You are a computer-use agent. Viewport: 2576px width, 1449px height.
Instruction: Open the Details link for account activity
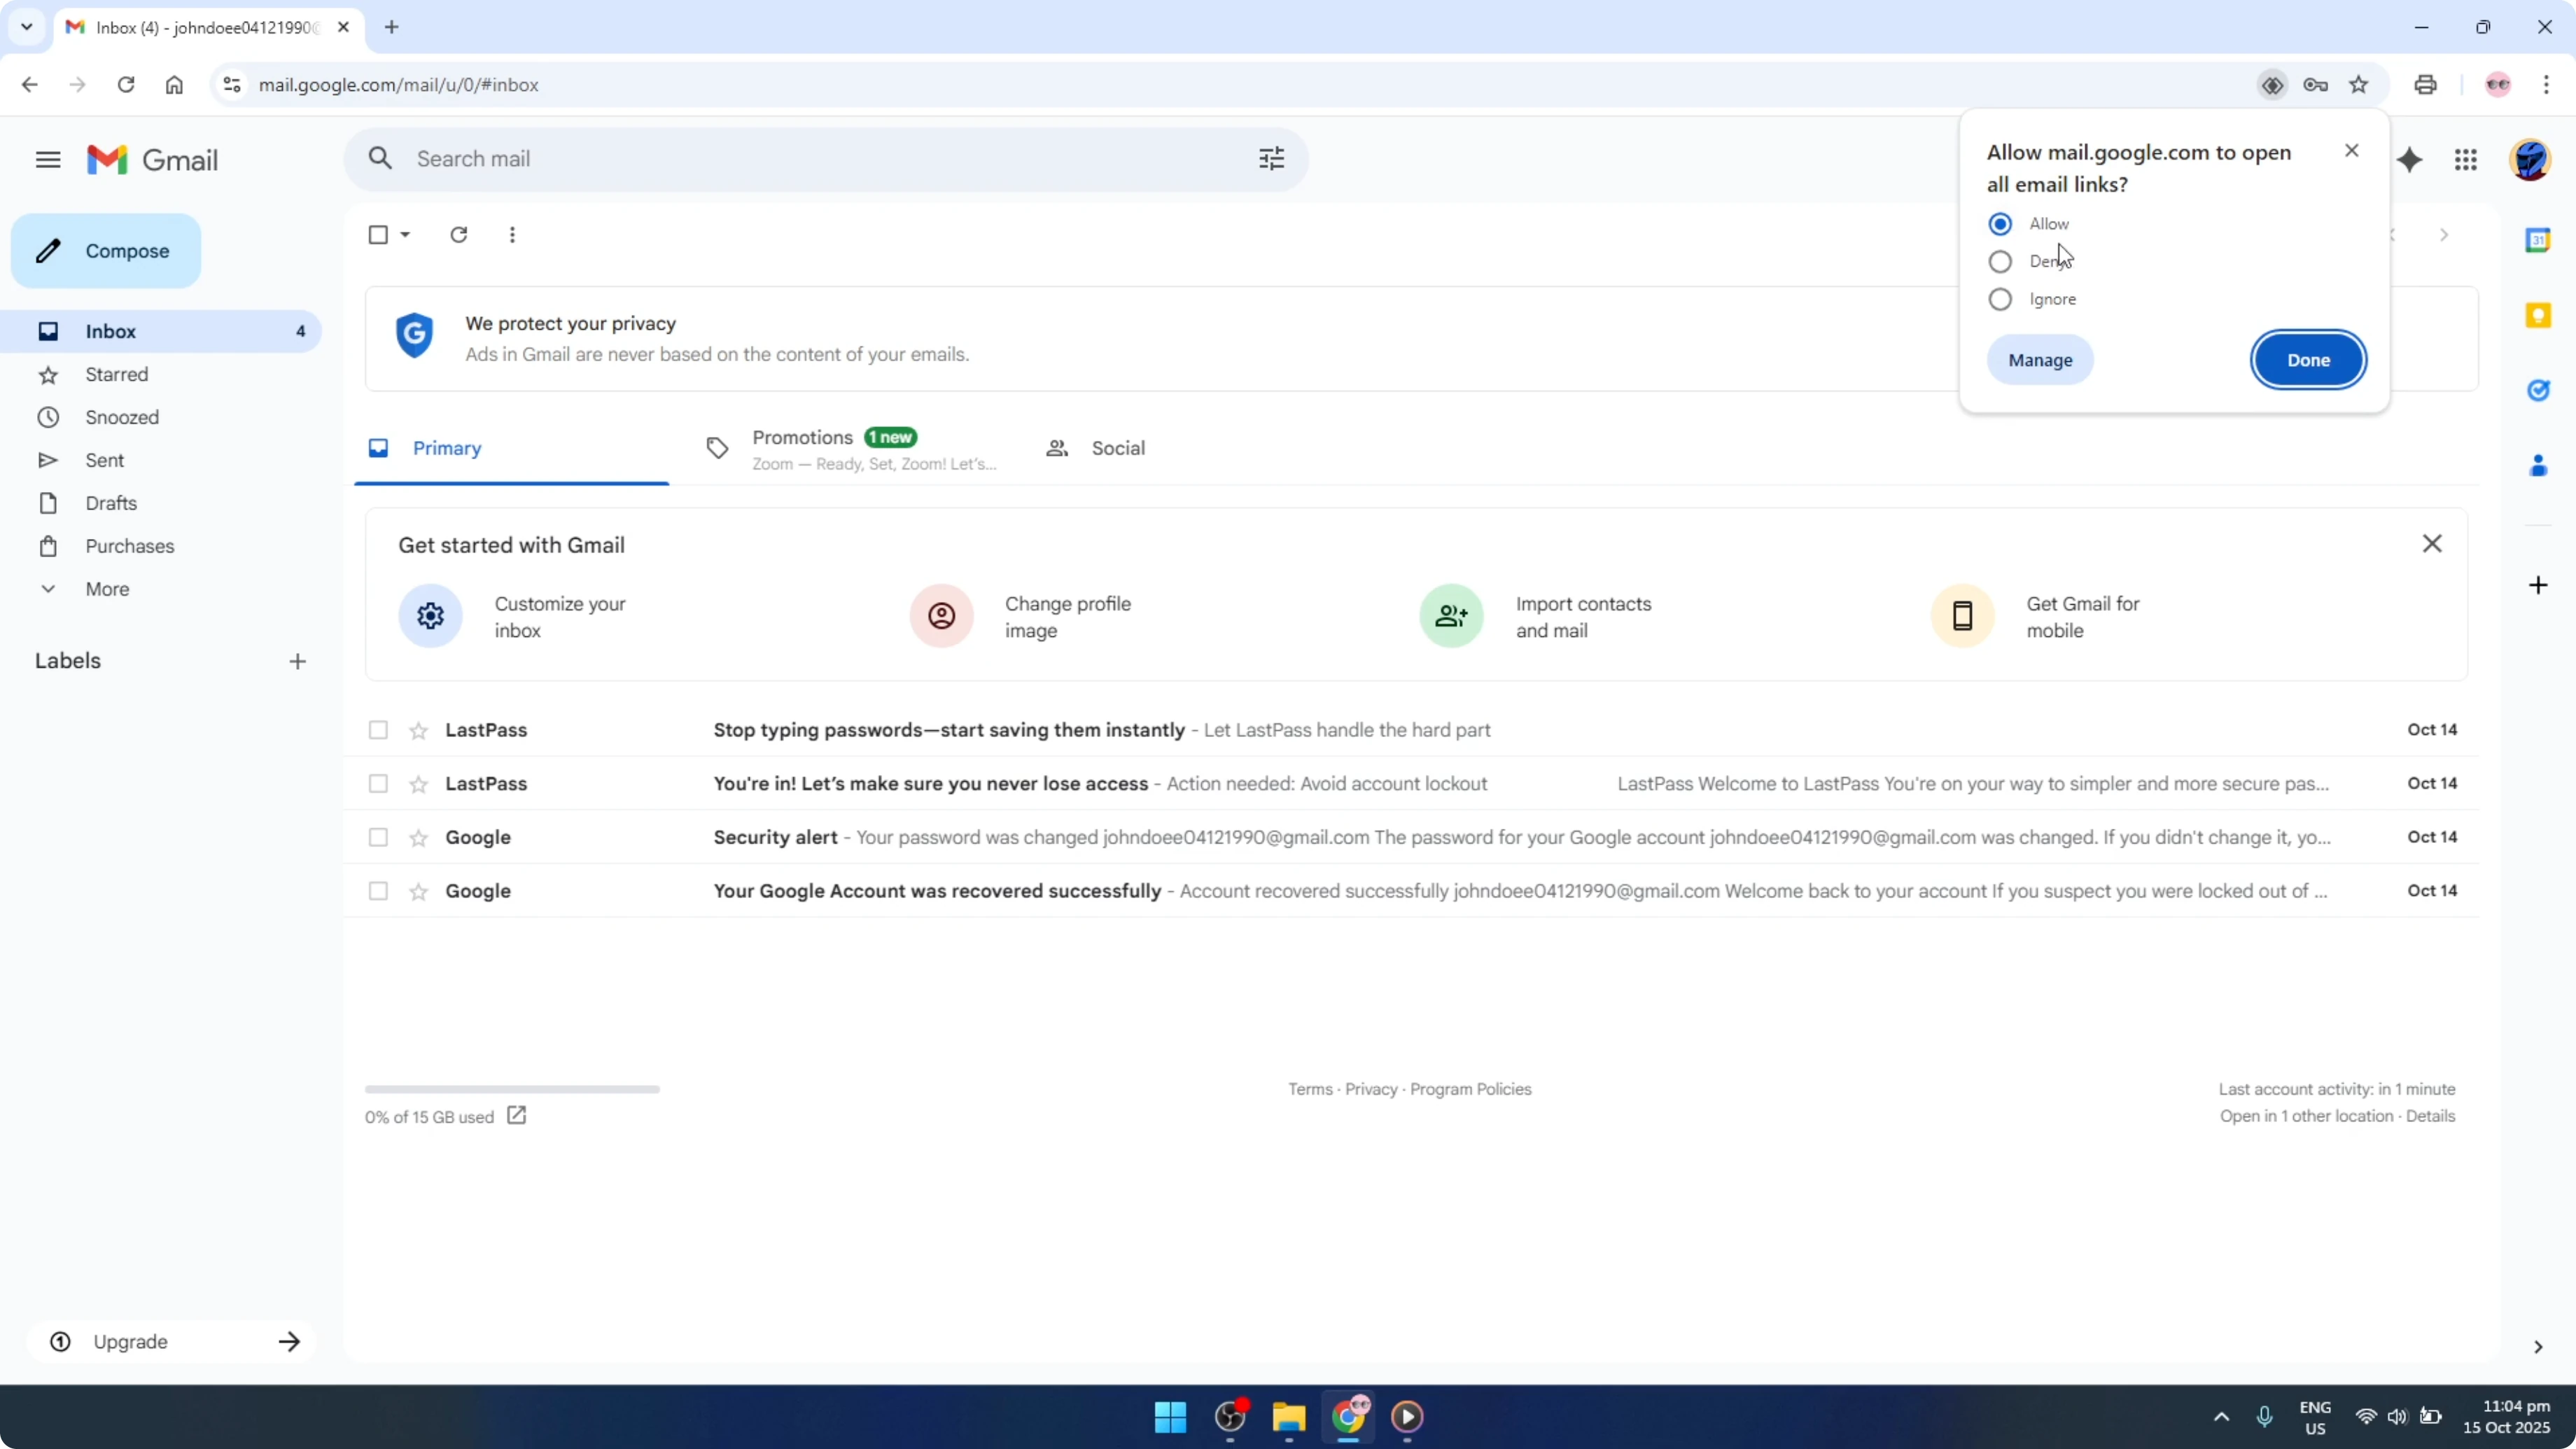[2430, 1116]
